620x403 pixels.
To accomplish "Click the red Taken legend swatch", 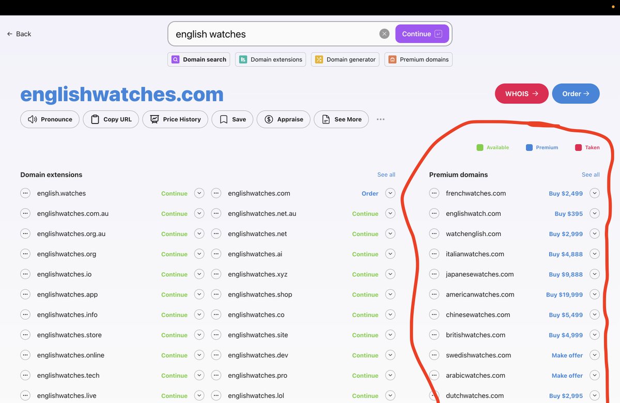I will [x=579, y=148].
